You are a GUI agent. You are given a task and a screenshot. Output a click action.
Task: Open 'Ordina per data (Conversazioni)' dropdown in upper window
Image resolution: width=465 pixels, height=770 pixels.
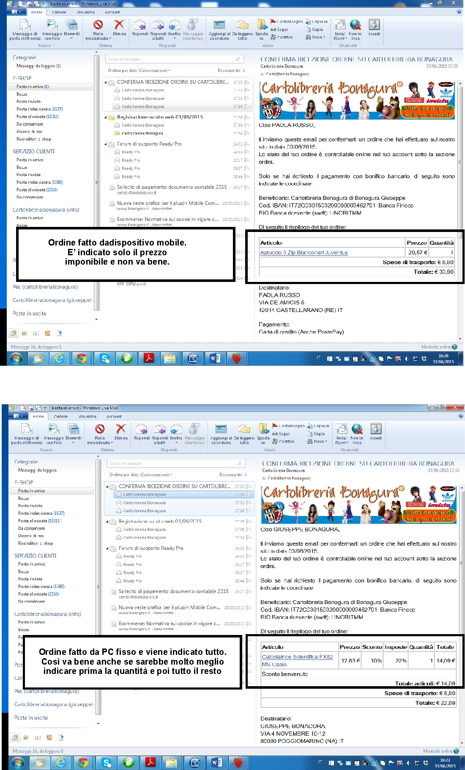139,71
